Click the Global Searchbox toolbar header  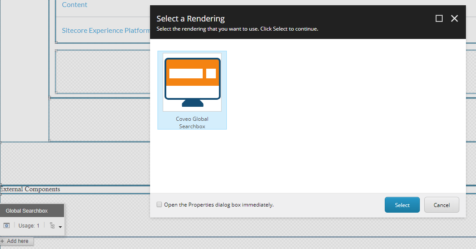click(32, 210)
